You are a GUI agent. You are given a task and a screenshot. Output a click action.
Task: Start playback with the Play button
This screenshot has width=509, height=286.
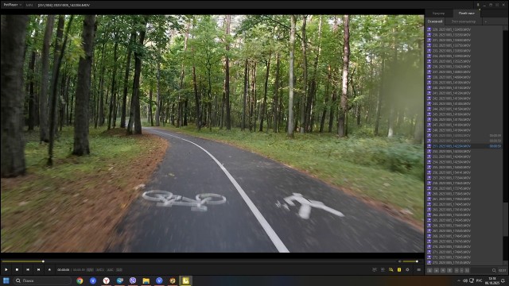(x=6, y=269)
